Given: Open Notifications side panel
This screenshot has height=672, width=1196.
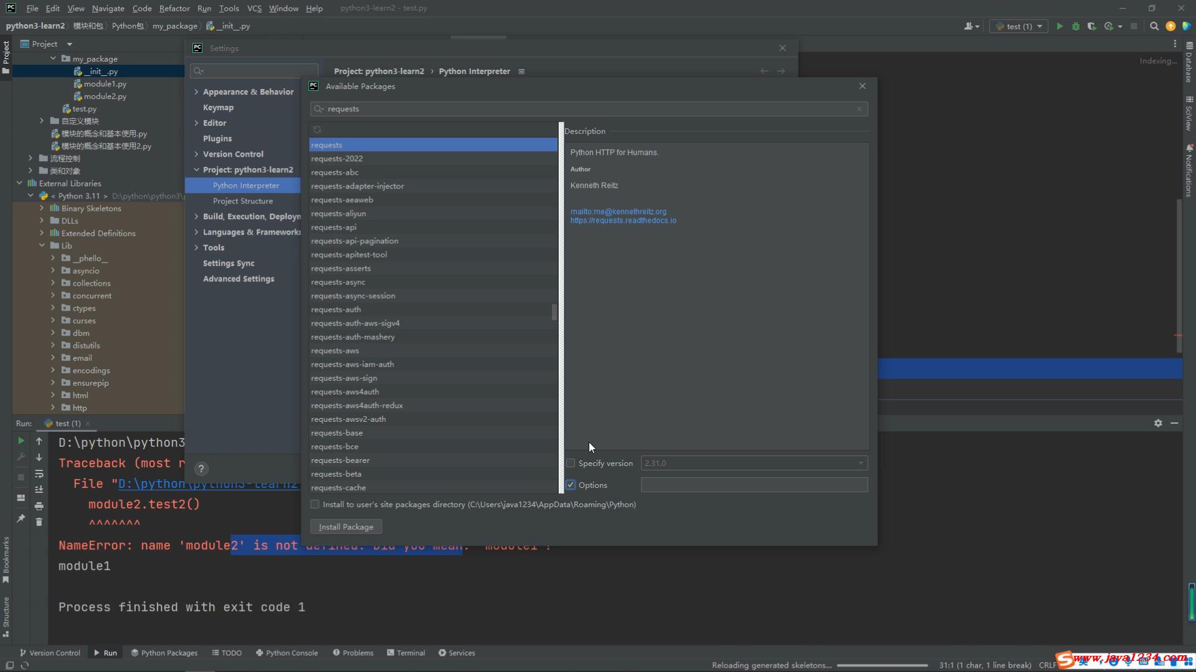Looking at the screenshot, I should coord(1189,170).
